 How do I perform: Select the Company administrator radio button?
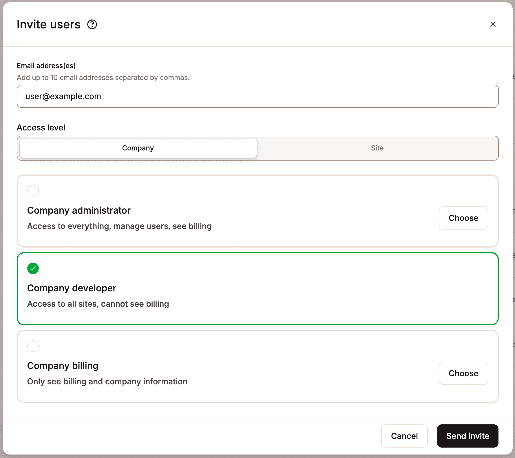click(x=33, y=190)
